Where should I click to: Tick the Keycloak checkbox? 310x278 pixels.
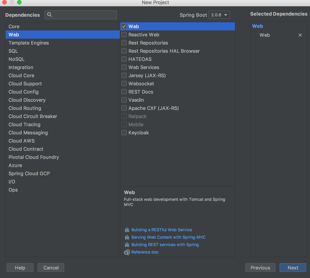124,133
